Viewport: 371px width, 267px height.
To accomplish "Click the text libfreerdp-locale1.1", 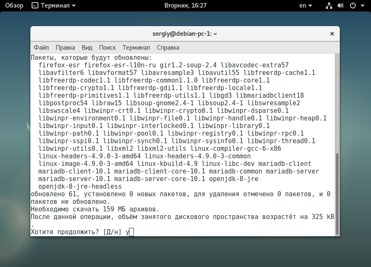I will click(x=224, y=88).
